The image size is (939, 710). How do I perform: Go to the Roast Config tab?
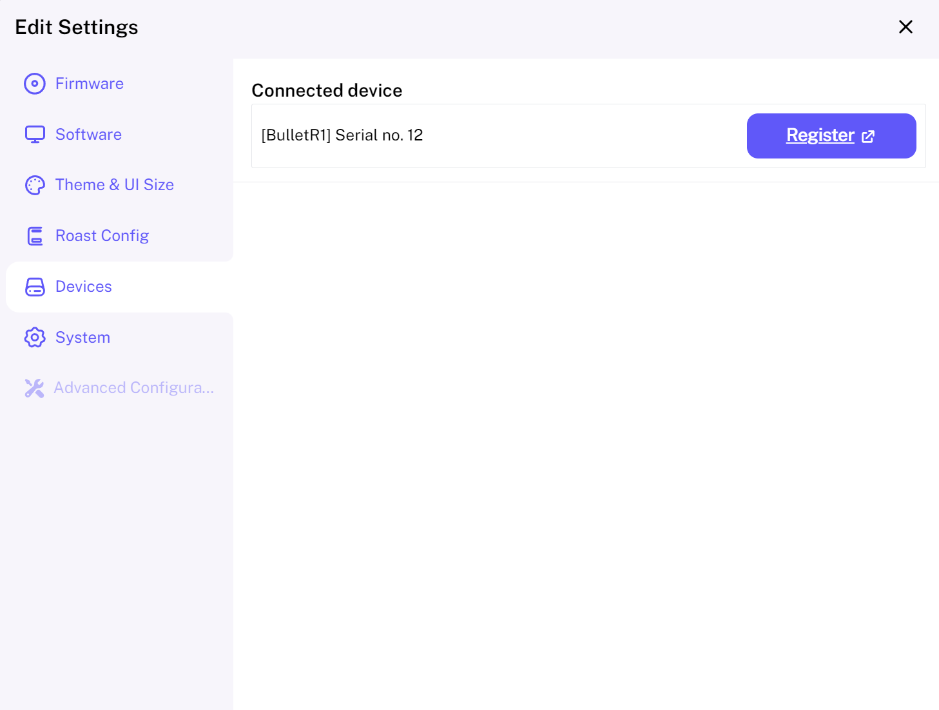tap(102, 236)
